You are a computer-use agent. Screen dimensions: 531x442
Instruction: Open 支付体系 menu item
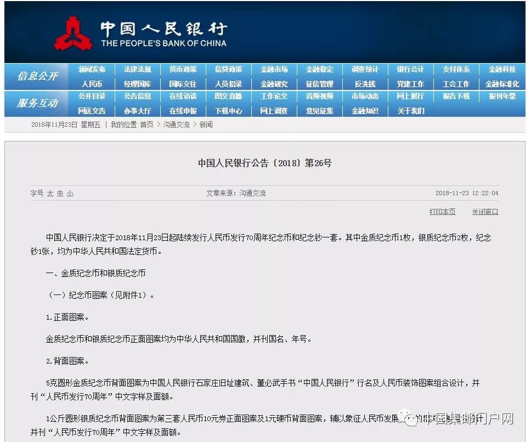[x=456, y=70]
